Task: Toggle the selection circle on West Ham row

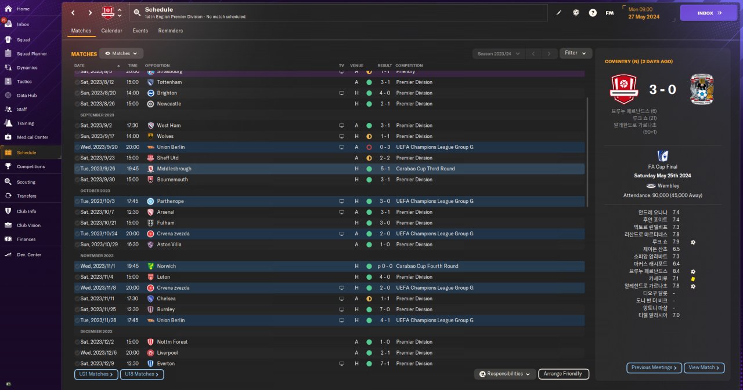Action: point(77,125)
